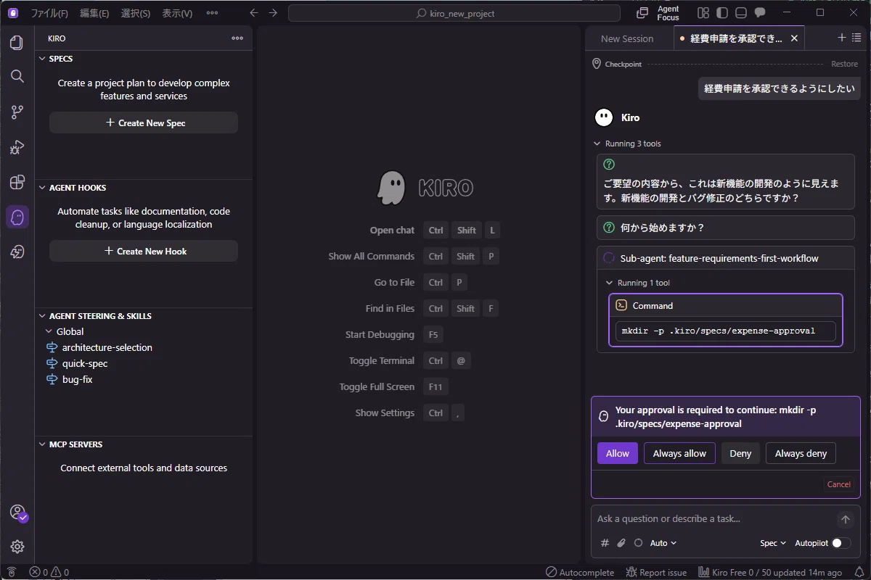
Task: Choose Always allow for the command
Action: (x=679, y=453)
